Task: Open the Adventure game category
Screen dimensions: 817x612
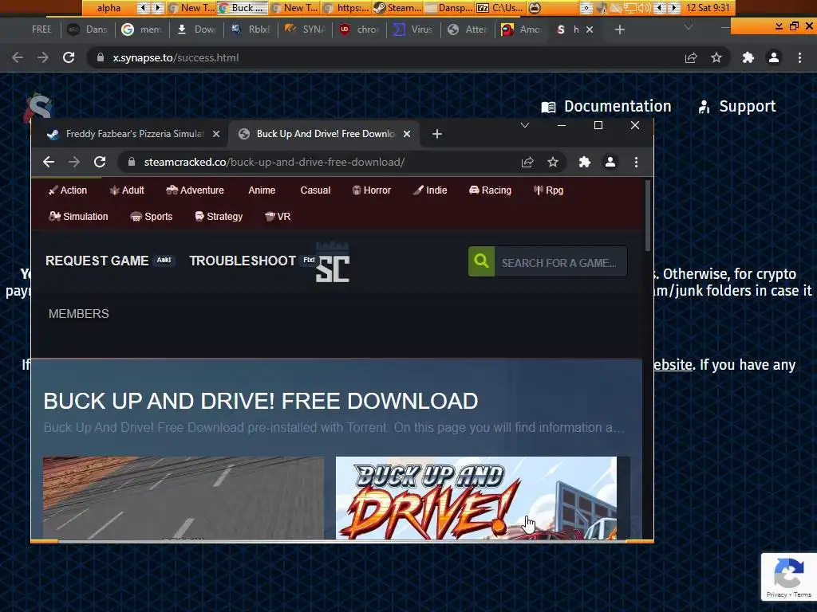Action: point(195,190)
